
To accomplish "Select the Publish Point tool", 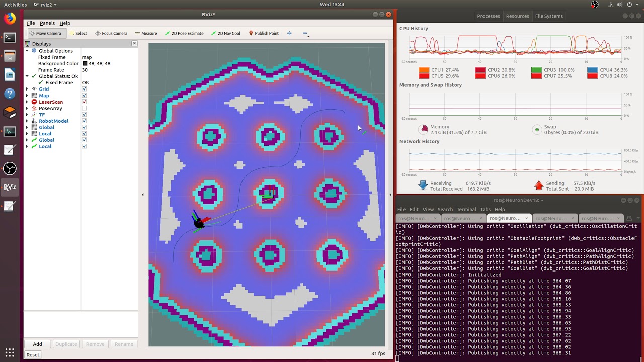I will [x=263, y=33].
